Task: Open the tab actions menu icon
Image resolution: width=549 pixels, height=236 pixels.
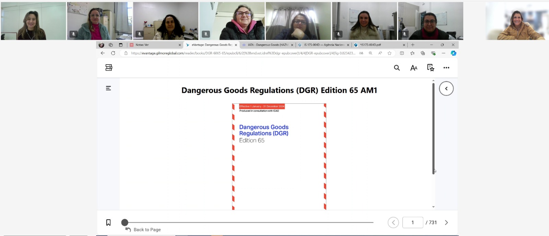Action: click(120, 45)
